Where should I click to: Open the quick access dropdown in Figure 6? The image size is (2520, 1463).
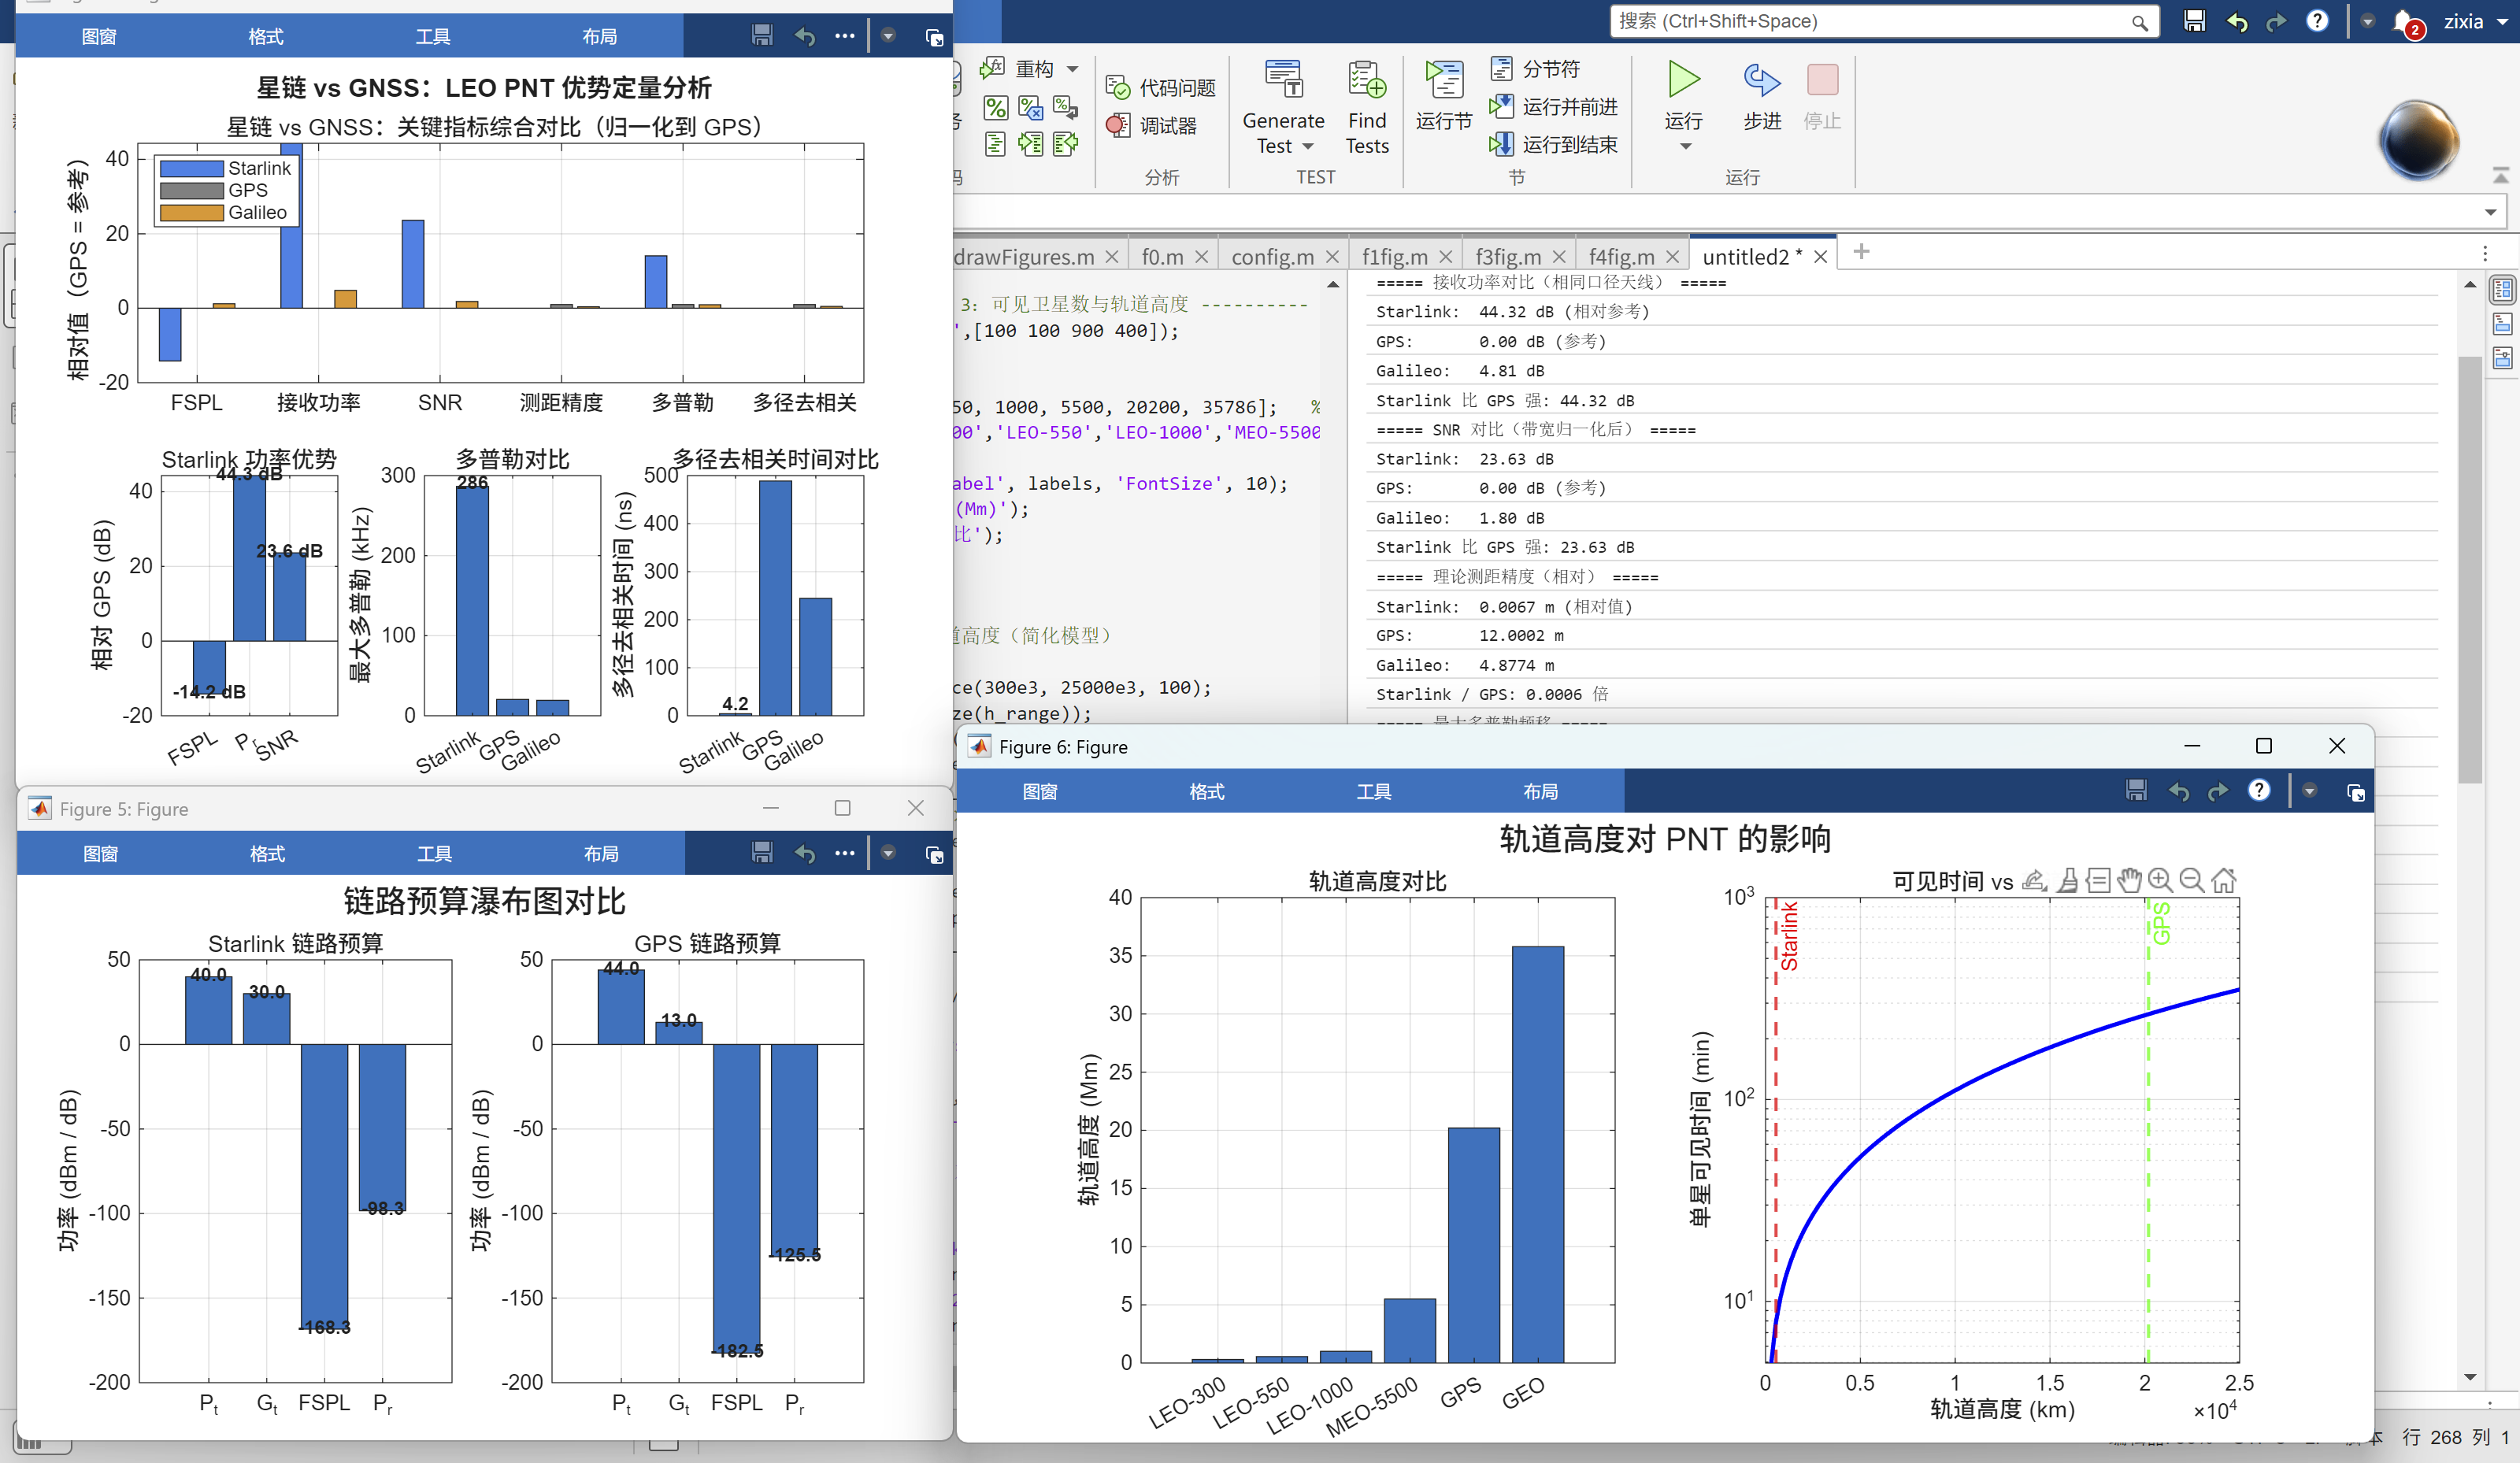tap(2309, 791)
